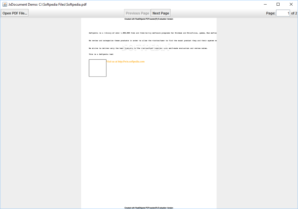Click the empty image placeholder box in document
This screenshot has width=298, height=209.
(98, 68)
